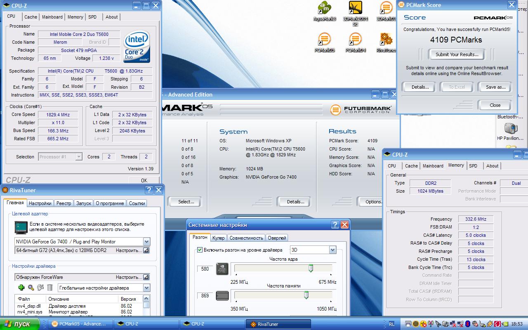Open the 3D mode dropdown in Разгон tab
The image size is (528, 330).
(x=332, y=250)
